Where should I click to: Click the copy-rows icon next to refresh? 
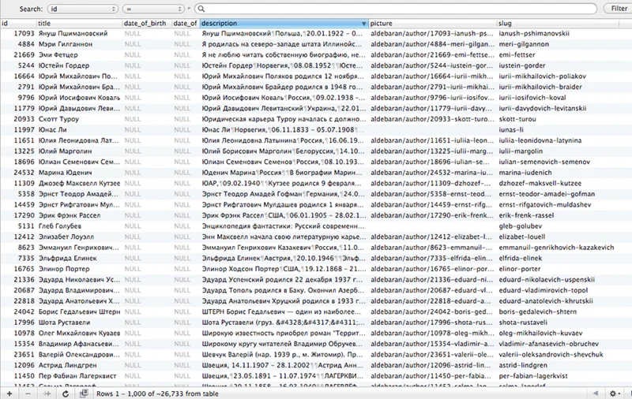point(84,393)
